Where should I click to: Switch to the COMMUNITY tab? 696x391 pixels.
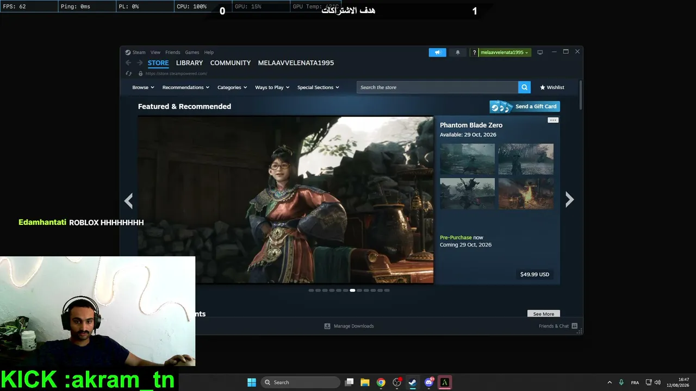tap(231, 63)
